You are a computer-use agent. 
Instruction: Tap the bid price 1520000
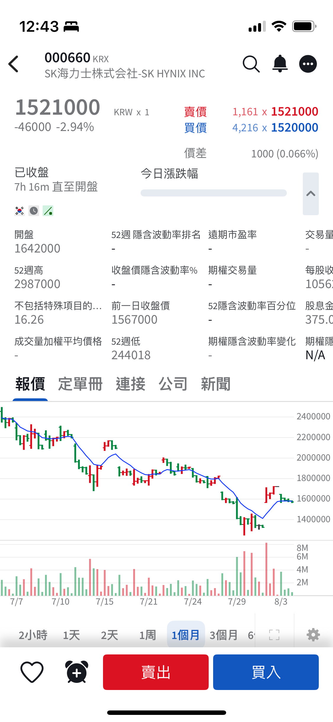tap(295, 128)
